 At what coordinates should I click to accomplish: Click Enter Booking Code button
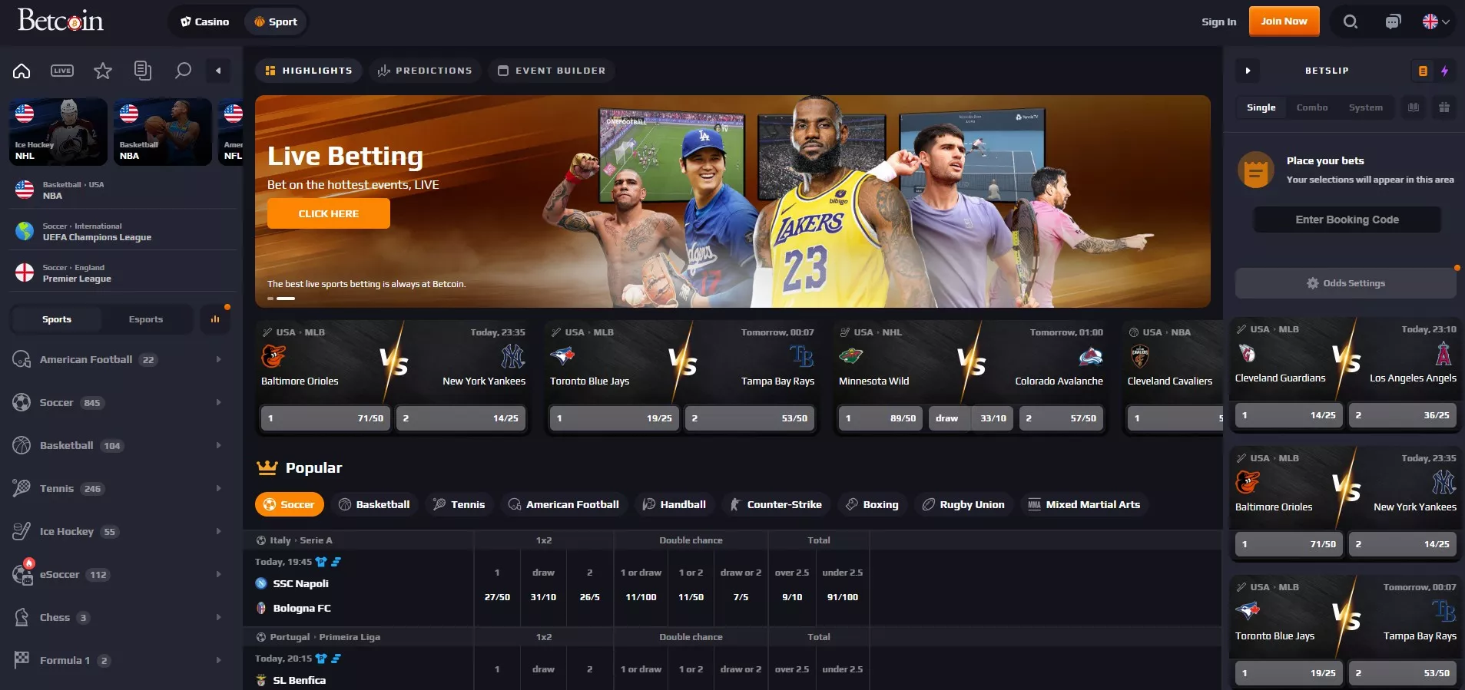1347,220
